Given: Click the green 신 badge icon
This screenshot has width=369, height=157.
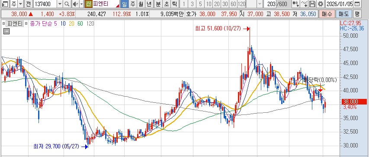Looking at the screenshot, I should (88, 4).
